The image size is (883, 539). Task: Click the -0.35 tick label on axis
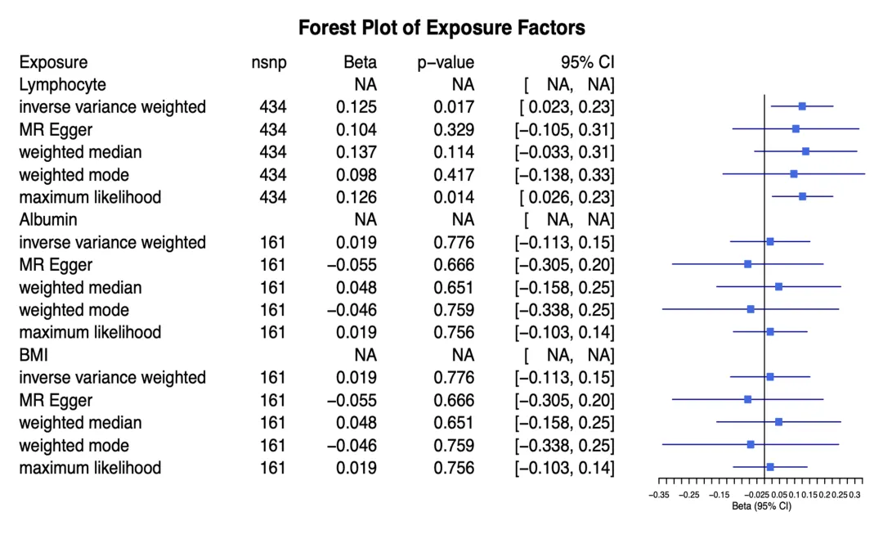point(659,495)
